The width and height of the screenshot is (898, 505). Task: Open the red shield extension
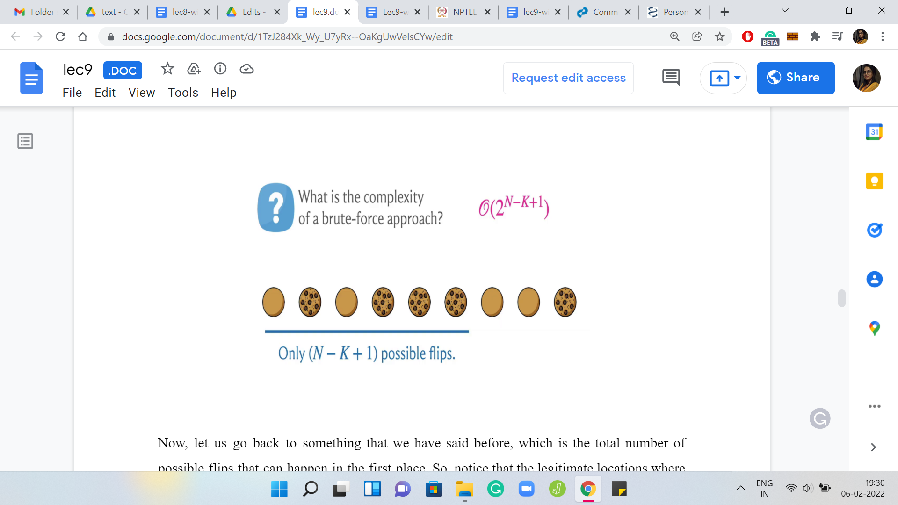click(747, 36)
